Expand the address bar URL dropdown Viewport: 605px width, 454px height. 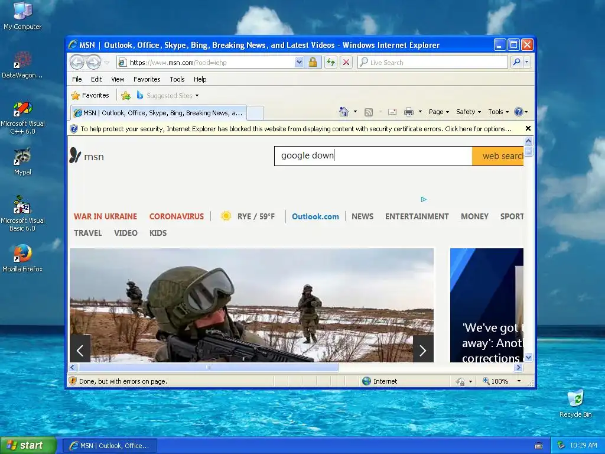[298, 62]
